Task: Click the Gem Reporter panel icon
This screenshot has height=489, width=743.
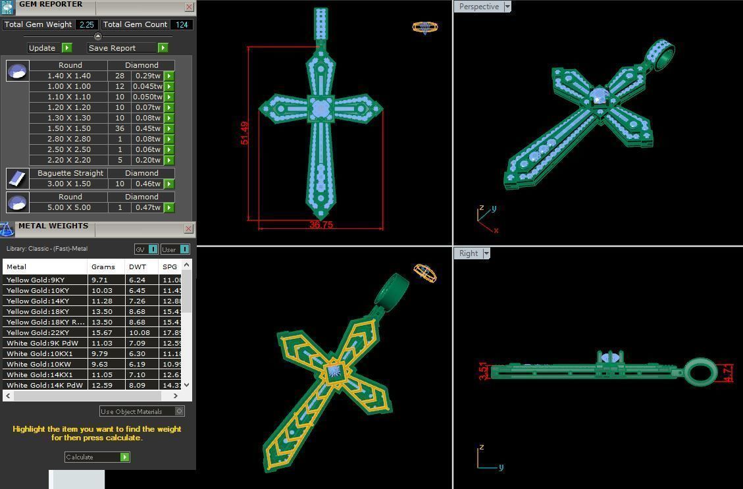Action: (7, 7)
